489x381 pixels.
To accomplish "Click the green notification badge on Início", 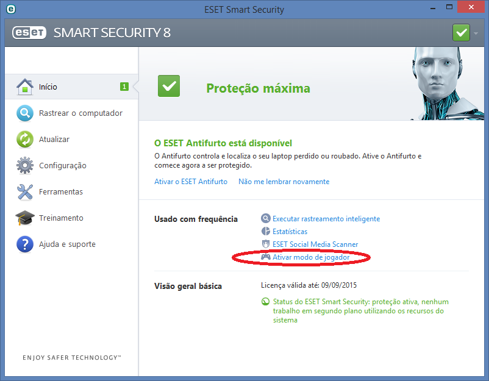I will click(124, 87).
